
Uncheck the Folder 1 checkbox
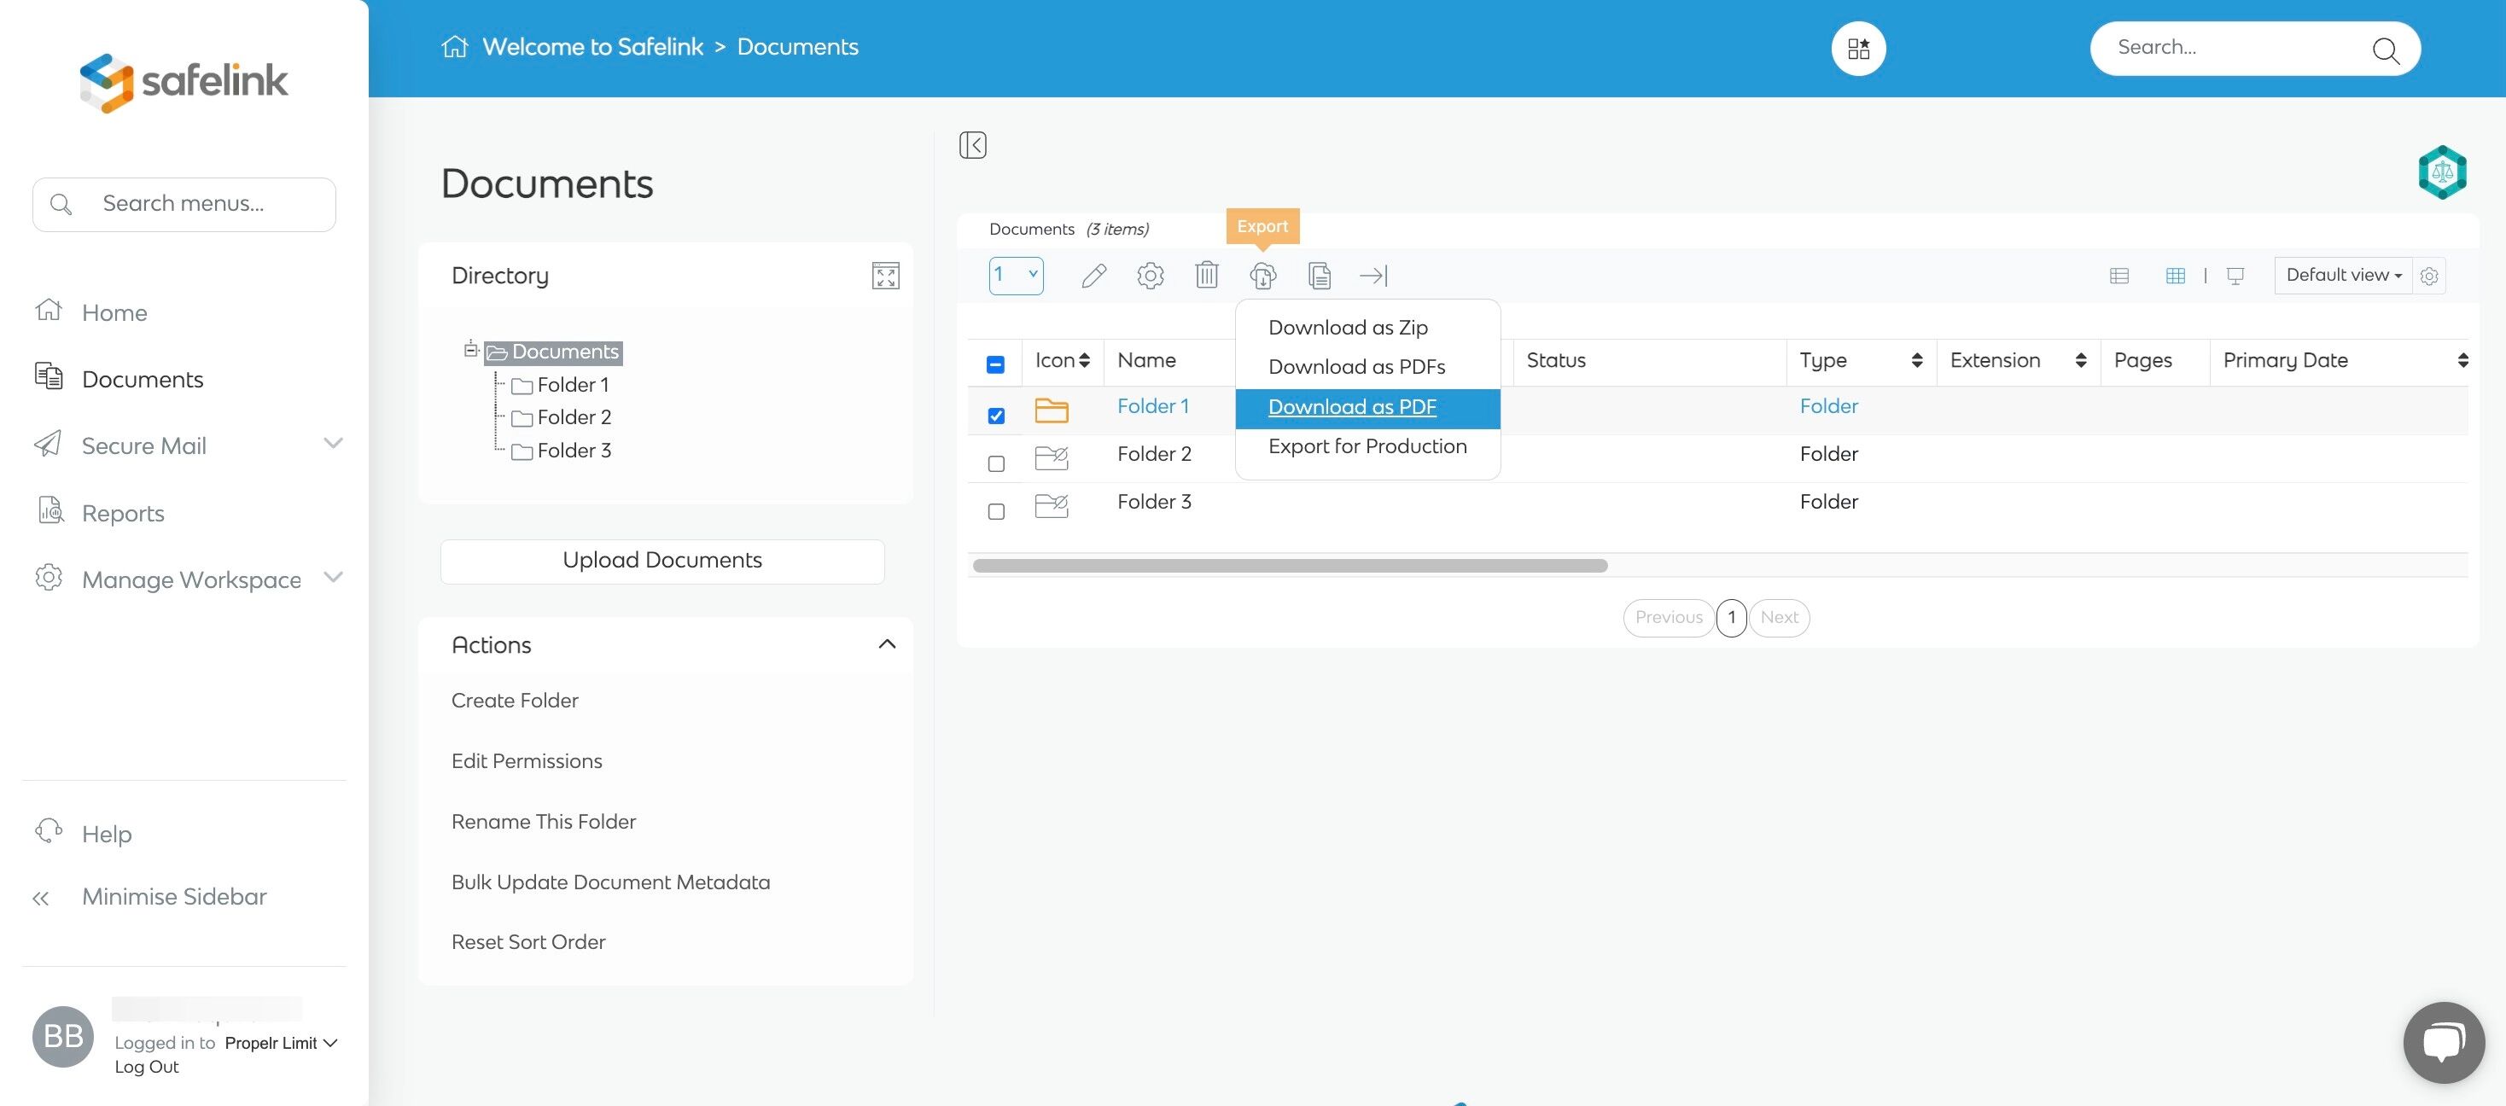(x=996, y=416)
